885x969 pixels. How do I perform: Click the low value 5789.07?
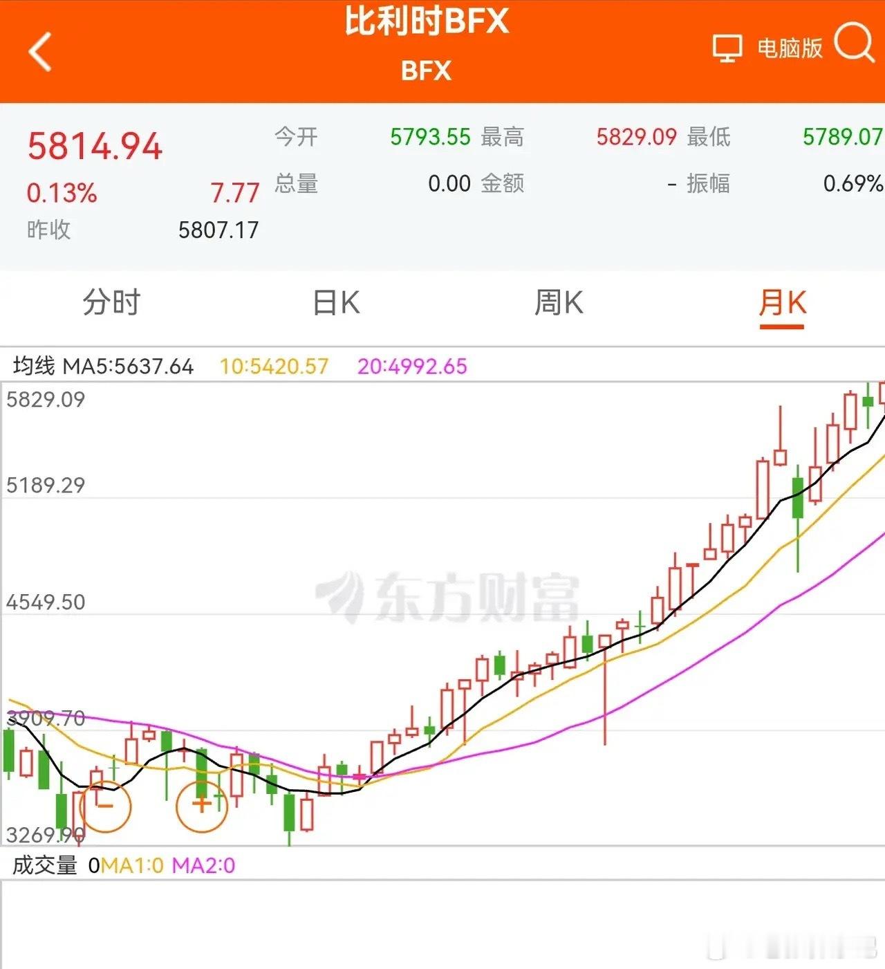click(x=842, y=137)
